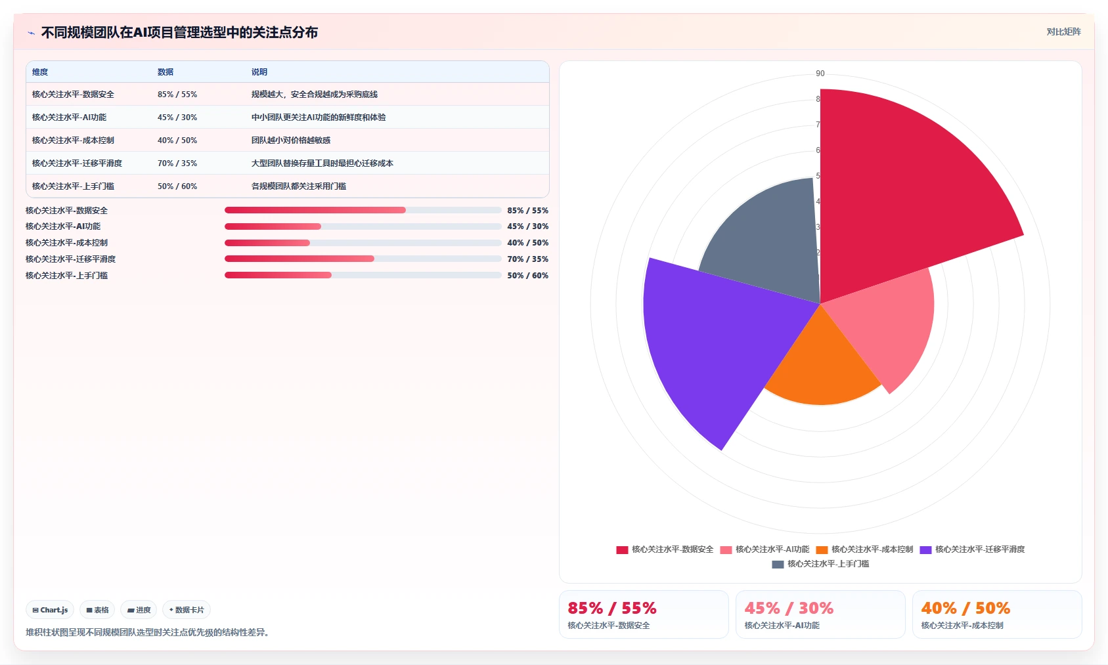Click table value 50% / 60%
The height and width of the screenshot is (665, 1108).
tap(177, 186)
